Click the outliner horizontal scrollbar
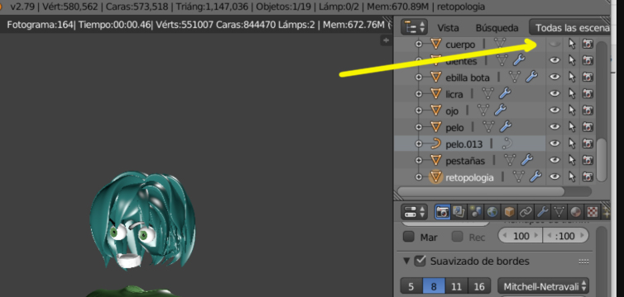Viewport: 624px width, 297px height. [481, 191]
